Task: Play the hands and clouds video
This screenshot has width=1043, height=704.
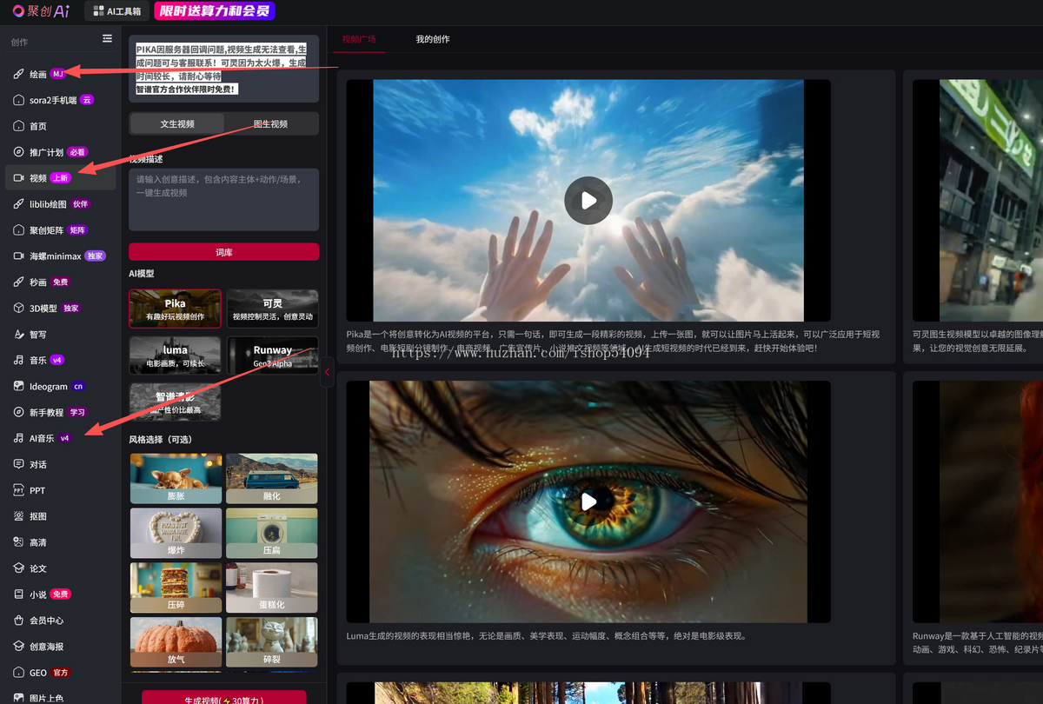Action: (588, 201)
